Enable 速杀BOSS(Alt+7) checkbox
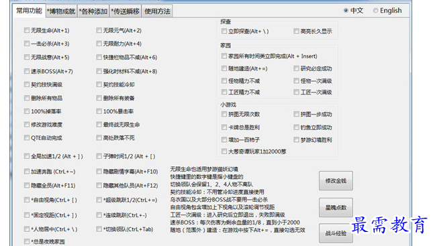433x246 pixels. coord(27,71)
